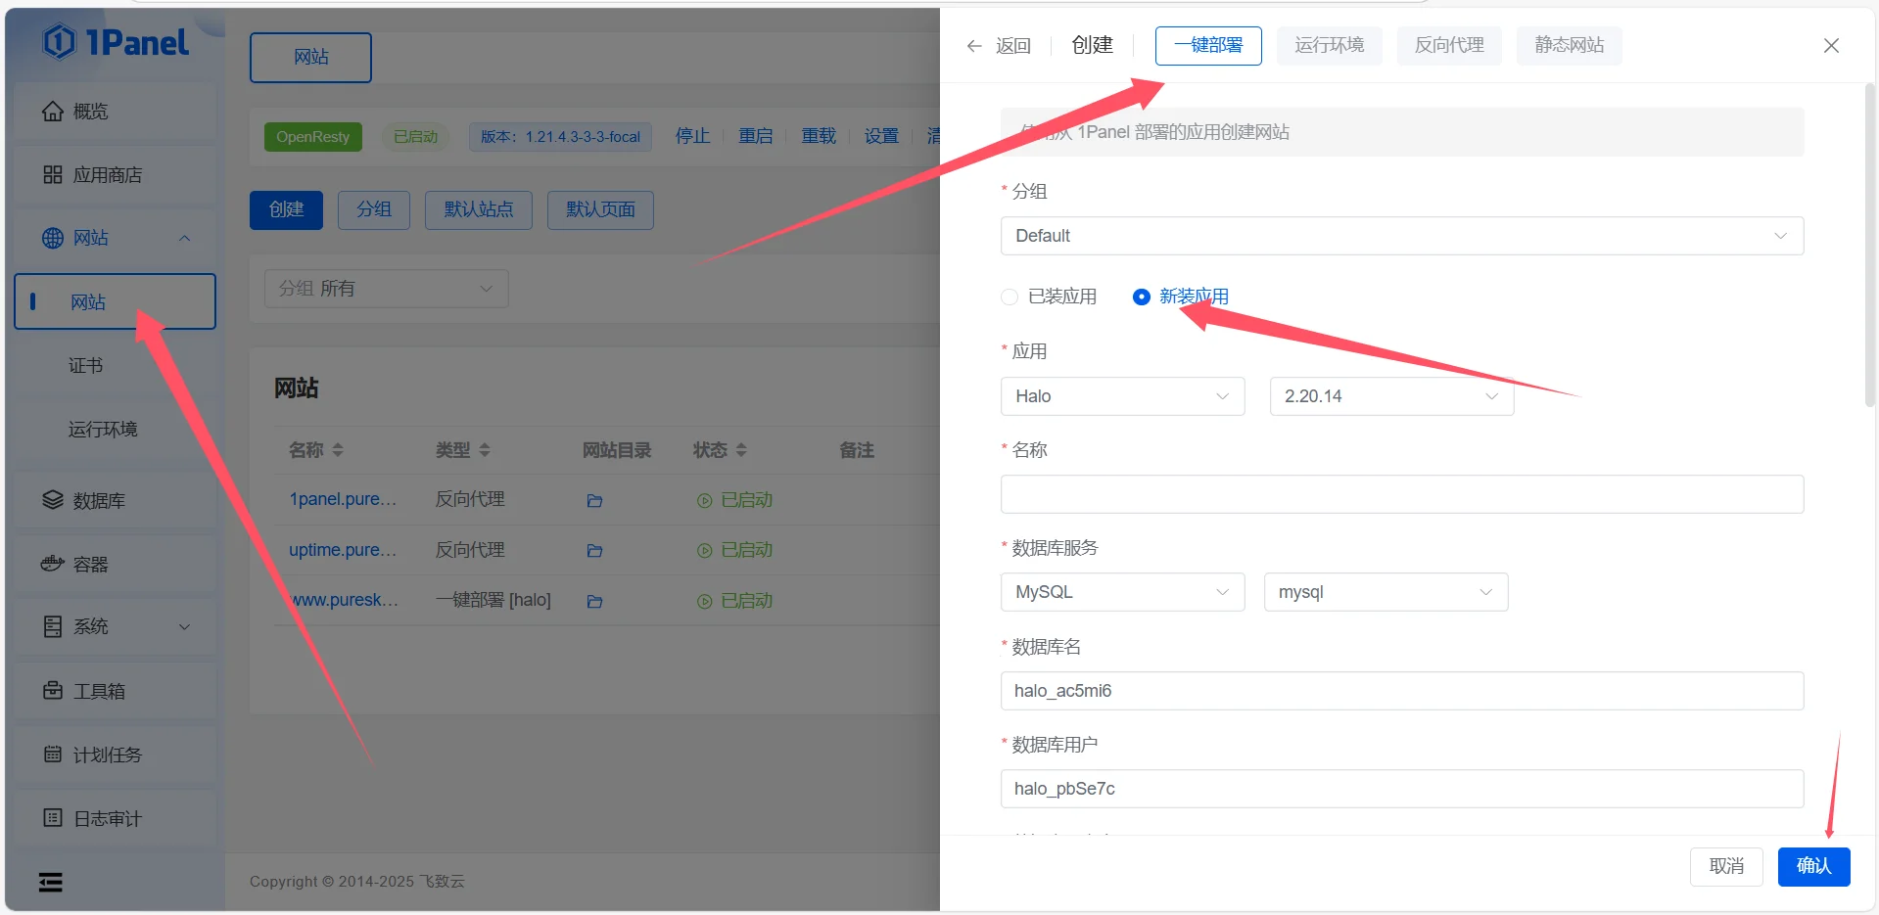The width and height of the screenshot is (1879, 915).
Task: Click status icon of uptime.pure… row
Action: point(704,551)
